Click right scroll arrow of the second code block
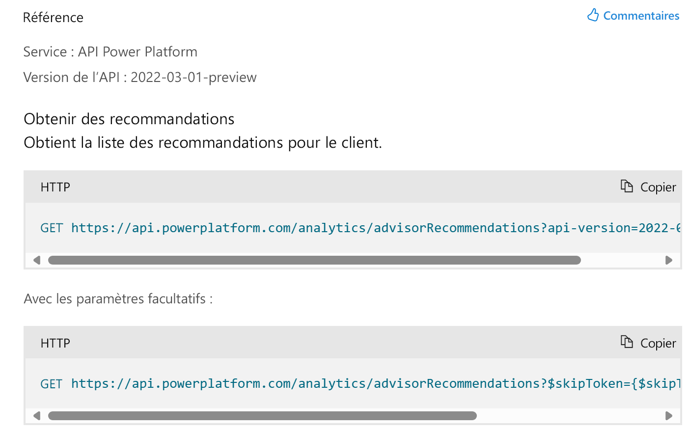691x430 pixels. (x=668, y=416)
